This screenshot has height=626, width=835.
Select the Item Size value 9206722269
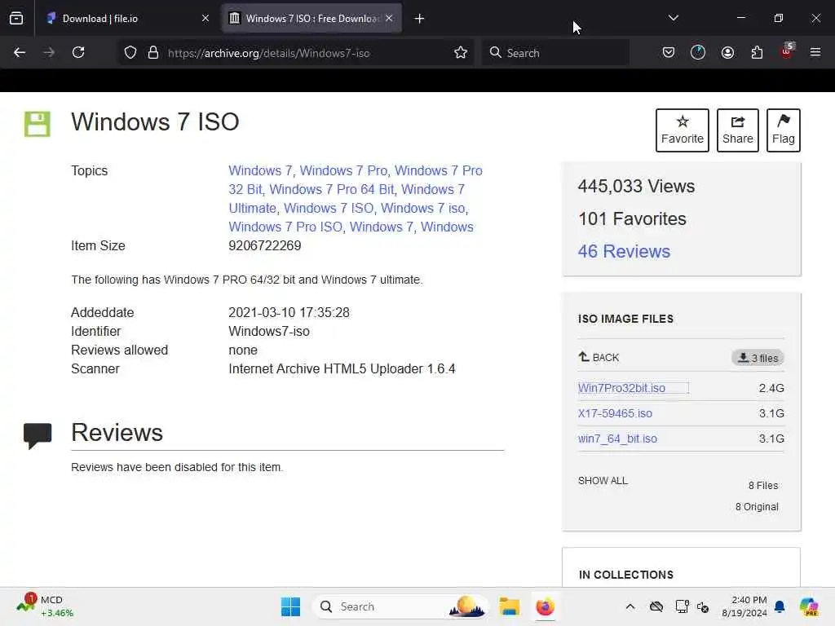pyautogui.click(x=265, y=246)
